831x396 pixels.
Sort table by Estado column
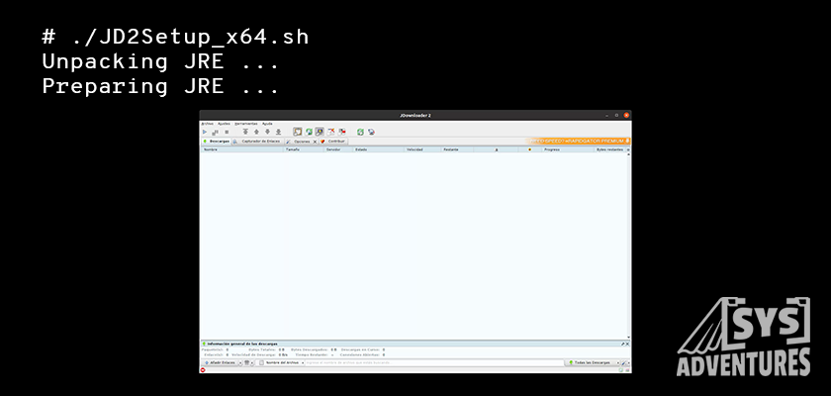point(379,149)
